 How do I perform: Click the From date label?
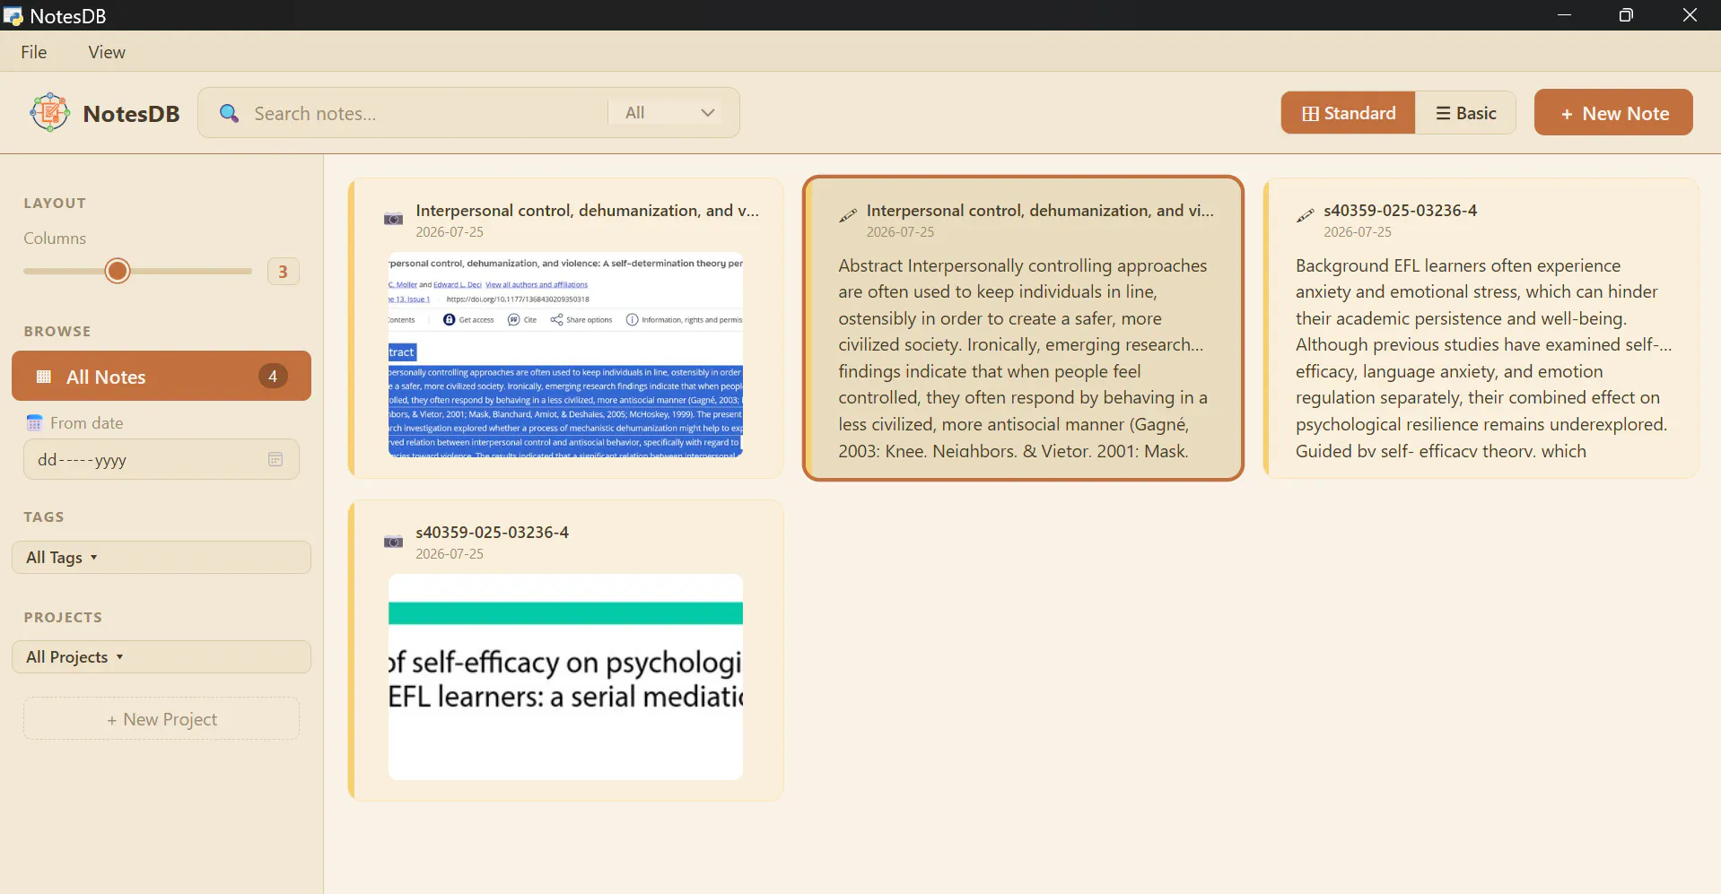pyautogui.click(x=86, y=422)
